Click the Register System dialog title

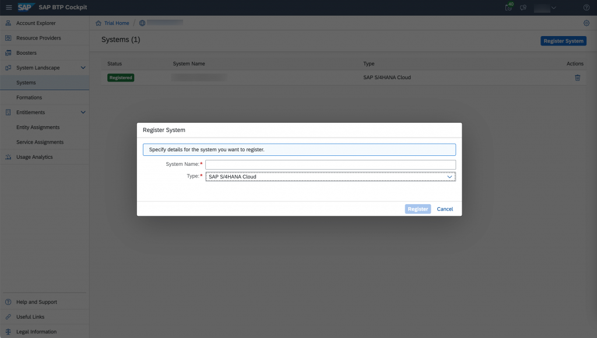click(x=164, y=130)
